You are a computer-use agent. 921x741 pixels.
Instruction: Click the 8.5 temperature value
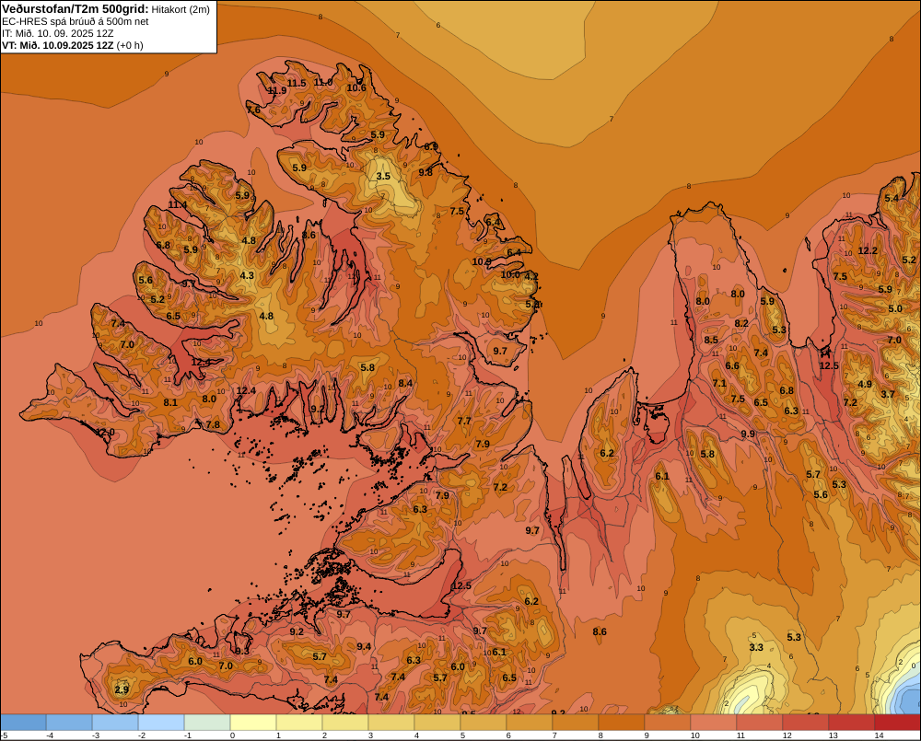click(x=711, y=340)
